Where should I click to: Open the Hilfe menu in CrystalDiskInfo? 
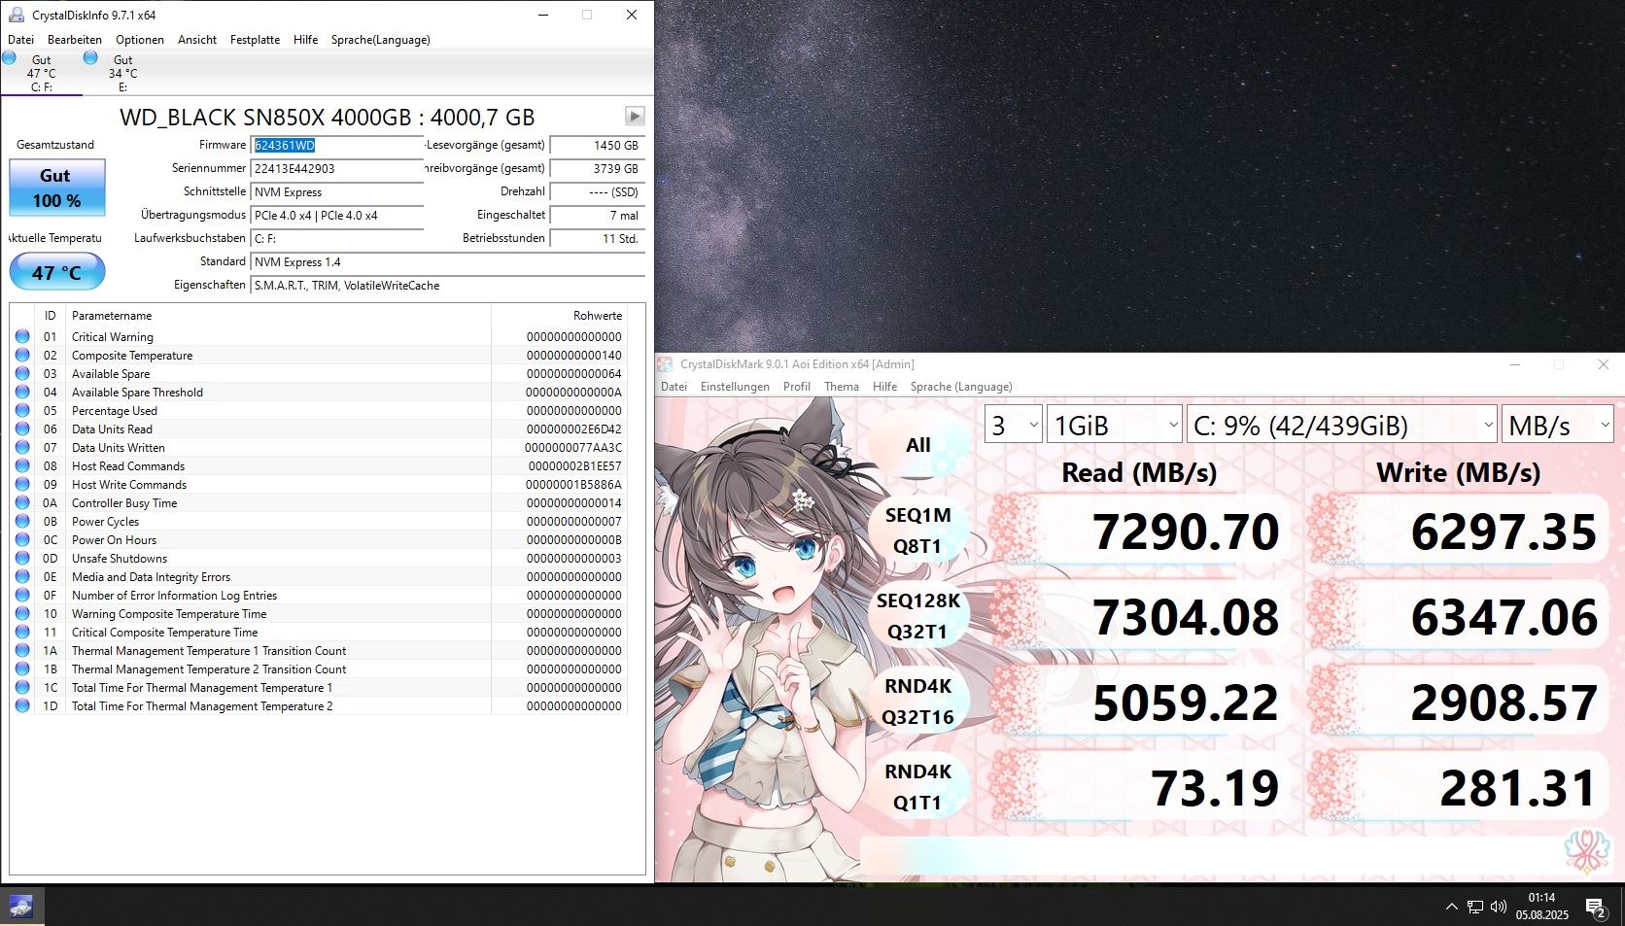pyautogui.click(x=306, y=40)
